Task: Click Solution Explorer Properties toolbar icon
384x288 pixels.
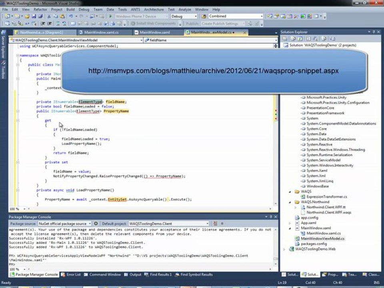Action: click(285, 39)
